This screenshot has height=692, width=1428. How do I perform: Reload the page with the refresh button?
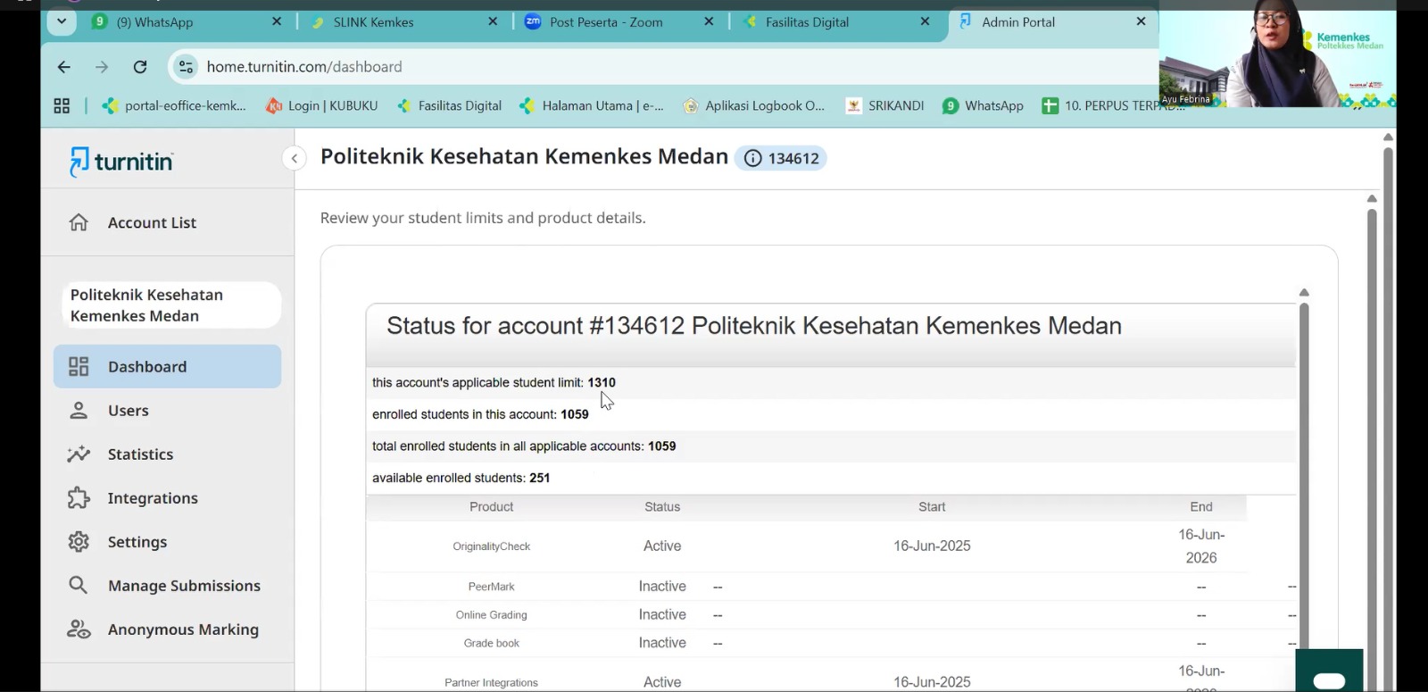(140, 67)
